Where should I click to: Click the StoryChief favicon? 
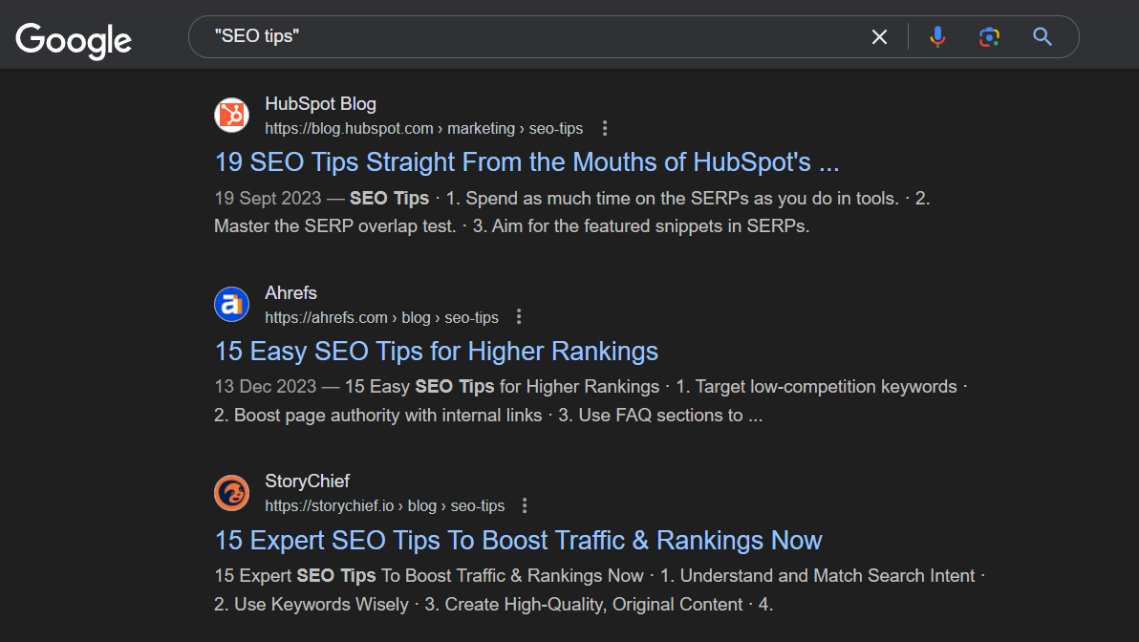click(232, 493)
